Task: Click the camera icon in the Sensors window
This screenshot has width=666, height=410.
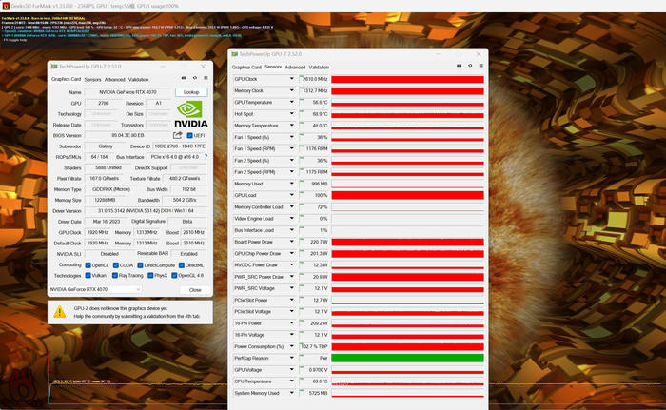Action: click(460, 66)
